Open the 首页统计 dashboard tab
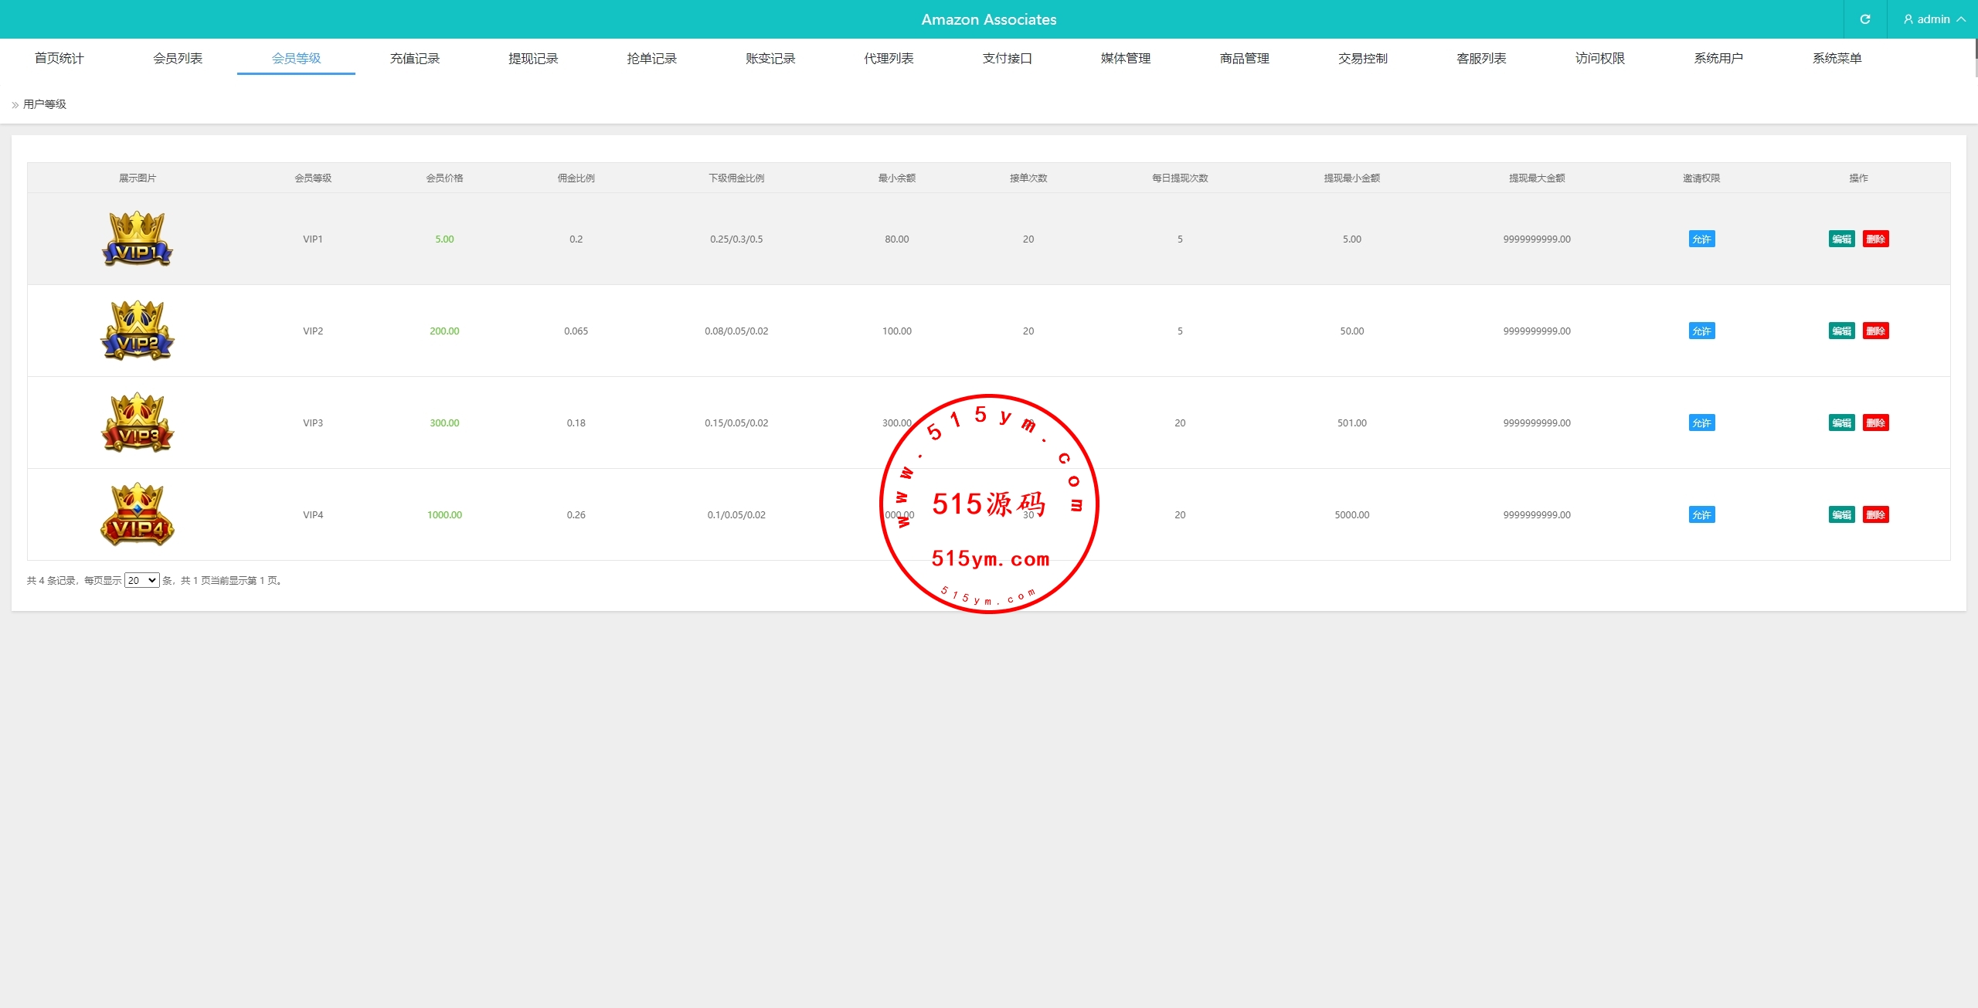This screenshot has height=1008, width=1978. [x=59, y=59]
